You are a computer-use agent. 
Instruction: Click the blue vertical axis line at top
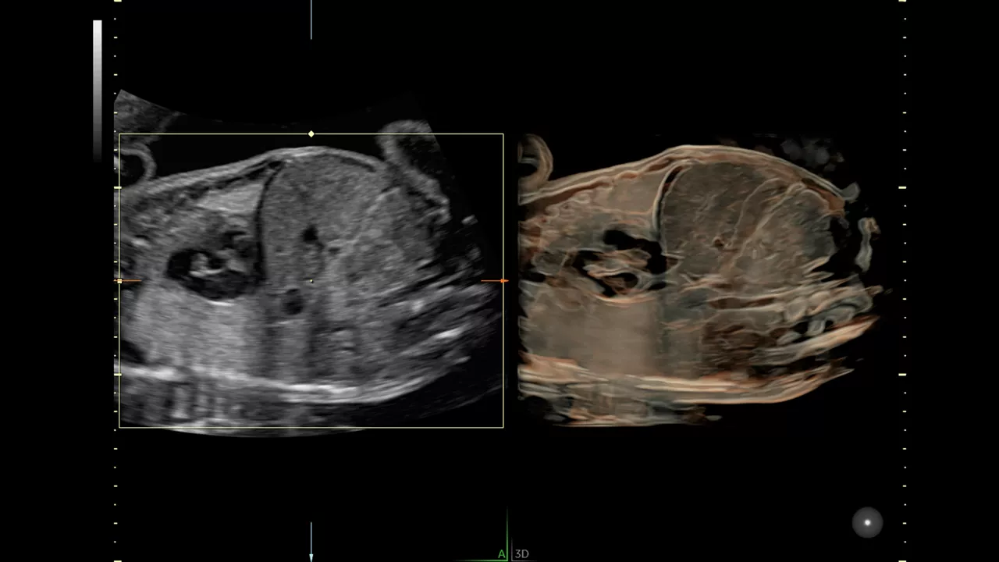[311, 20]
